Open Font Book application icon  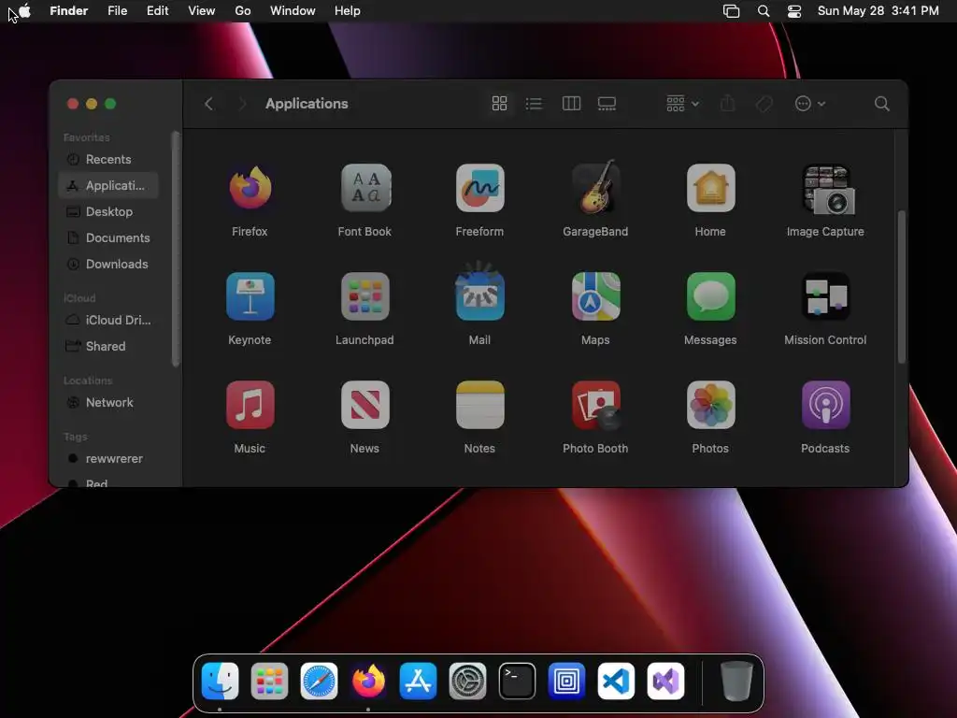coord(365,188)
